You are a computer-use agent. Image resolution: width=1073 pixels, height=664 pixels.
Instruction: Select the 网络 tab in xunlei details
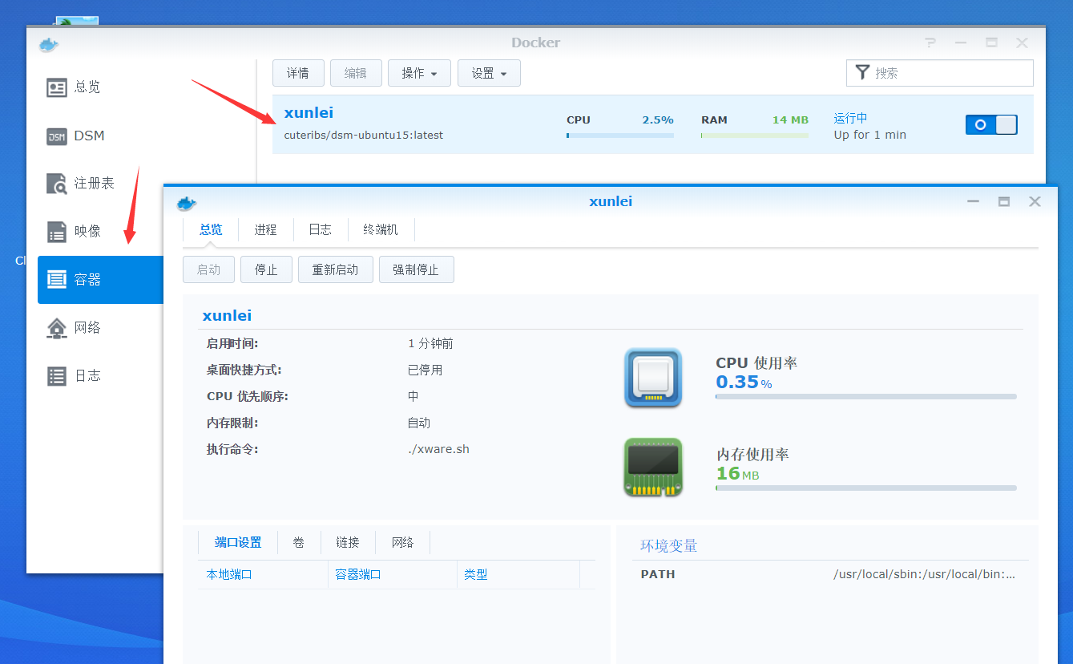tap(403, 543)
